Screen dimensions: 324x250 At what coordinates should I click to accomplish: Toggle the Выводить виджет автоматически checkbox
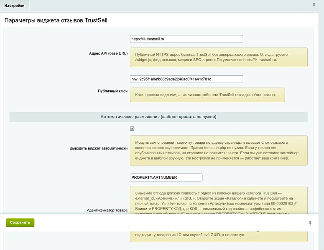click(x=132, y=128)
